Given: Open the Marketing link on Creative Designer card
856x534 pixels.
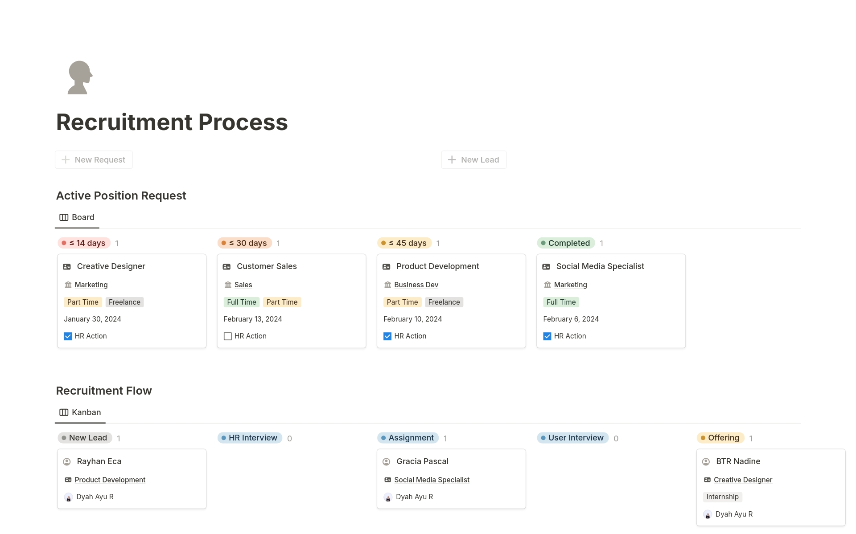Looking at the screenshot, I should (x=91, y=285).
